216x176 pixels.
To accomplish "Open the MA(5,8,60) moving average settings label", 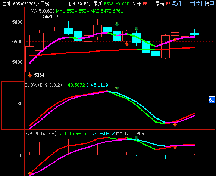I will [x=43, y=11].
